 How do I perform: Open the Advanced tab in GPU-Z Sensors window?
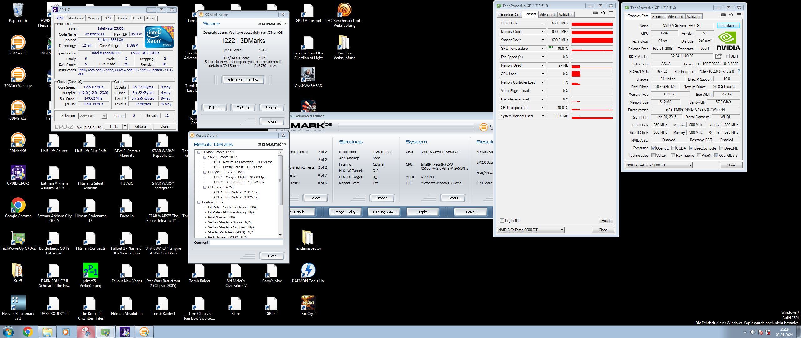547,15
